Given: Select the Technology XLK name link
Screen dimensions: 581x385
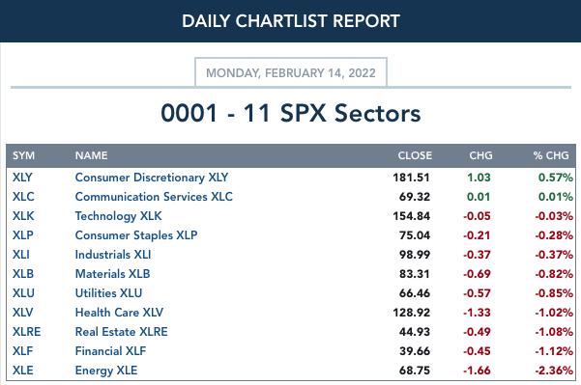Looking at the screenshot, I should (x=119, y=216).
